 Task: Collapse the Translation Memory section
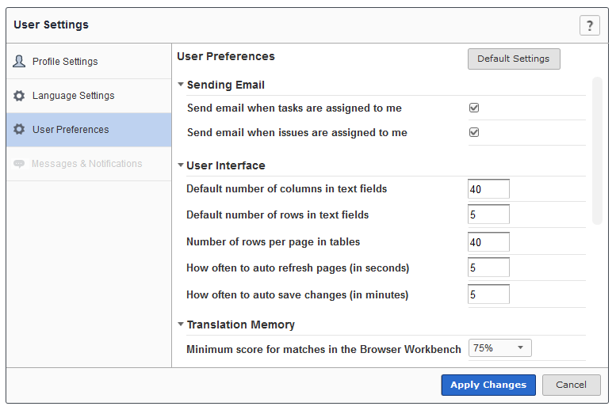[181, 325]
